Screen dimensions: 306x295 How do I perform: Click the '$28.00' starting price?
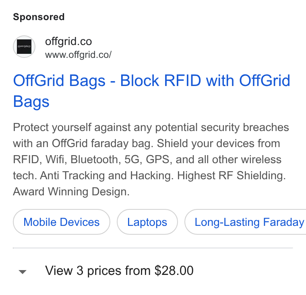174,270
